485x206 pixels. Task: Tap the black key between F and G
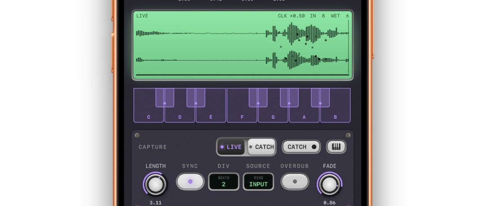click(258, 98)
